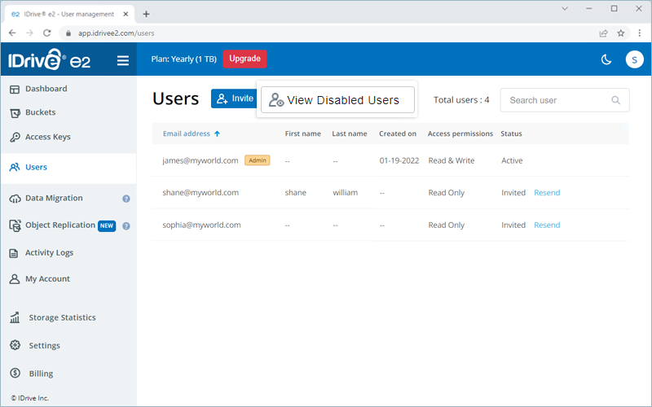Select Data Migration menu item

pyautogui.click(x=54, y=198)
